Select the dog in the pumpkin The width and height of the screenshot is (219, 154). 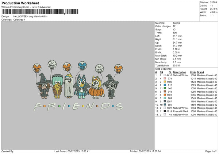point(97,87)
